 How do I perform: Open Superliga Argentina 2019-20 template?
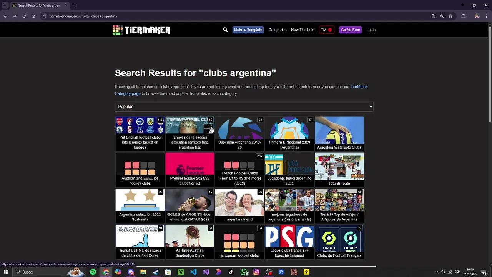click(x=239, y=133)
